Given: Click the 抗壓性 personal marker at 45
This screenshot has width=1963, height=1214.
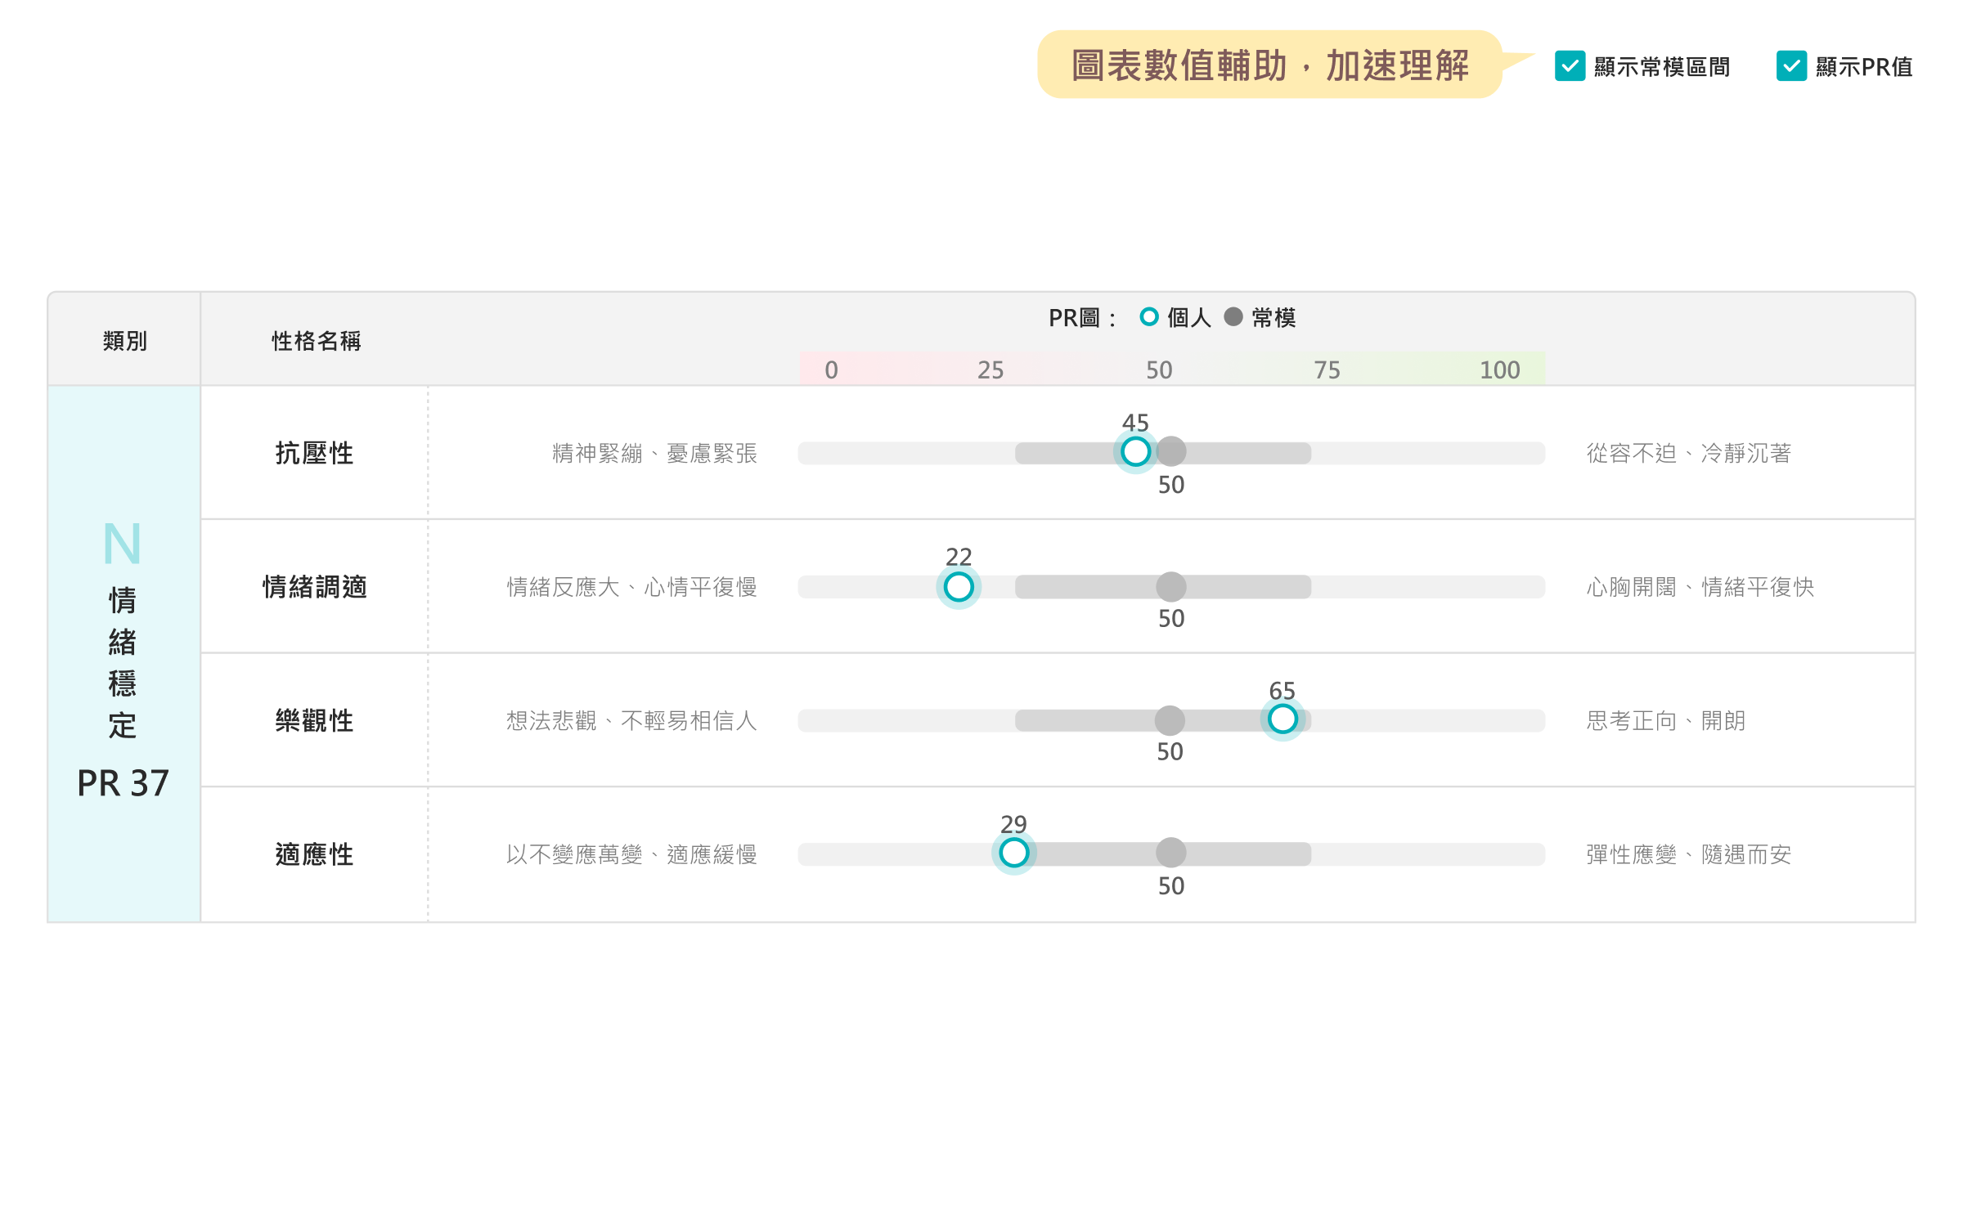Looking at the screenshot, I should pyautogui.click(x=1135, y=451).
